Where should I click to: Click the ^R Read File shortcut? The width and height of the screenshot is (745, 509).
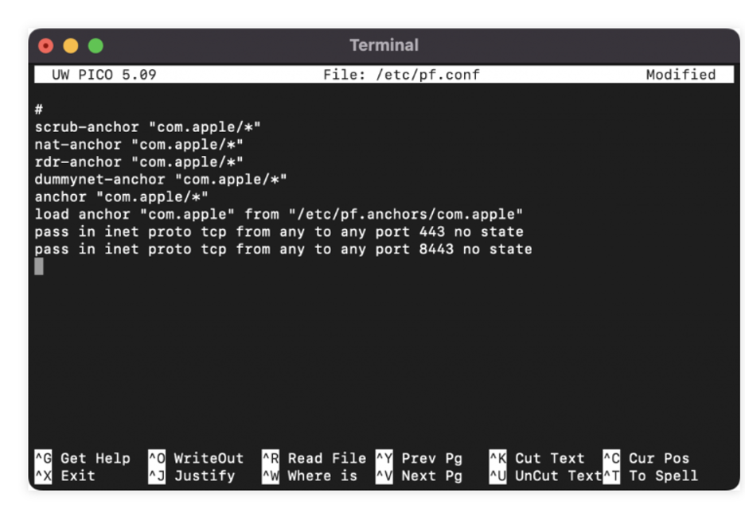coord(315,458)
